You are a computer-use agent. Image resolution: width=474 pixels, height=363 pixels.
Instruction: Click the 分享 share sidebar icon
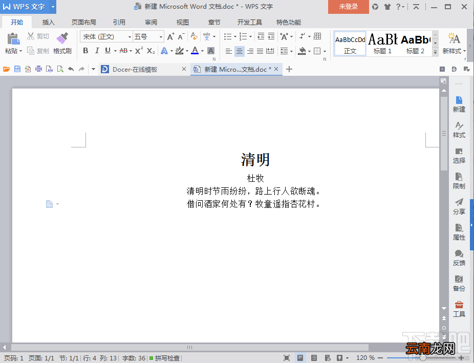point(459,207)
